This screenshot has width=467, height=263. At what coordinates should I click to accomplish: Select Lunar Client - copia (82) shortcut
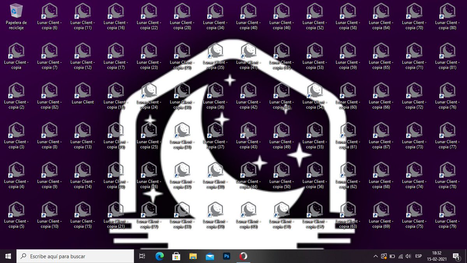pyautogui.click(x=49, y=97)
